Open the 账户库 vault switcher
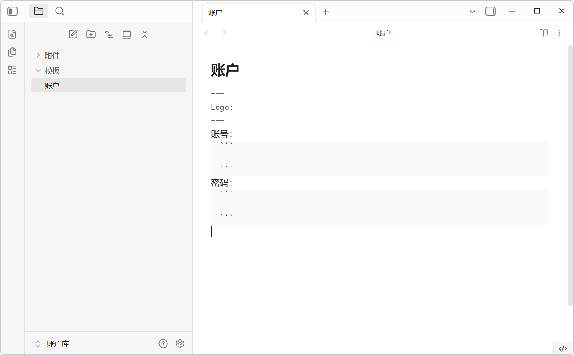Viewport: 574px width, 355px height. click(53, 344)
